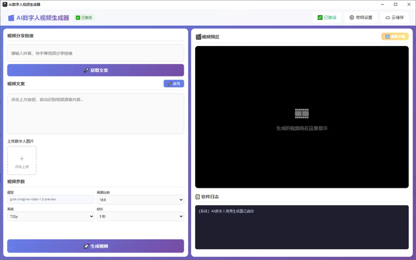416x260 pixels.
Task: Click the 已激活 button in the top-right toolbar
Action: pos(327,17)
